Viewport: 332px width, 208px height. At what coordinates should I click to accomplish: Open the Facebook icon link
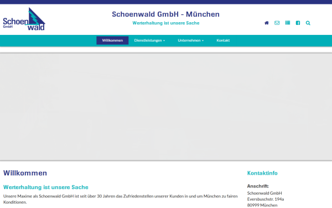(298, 23)
